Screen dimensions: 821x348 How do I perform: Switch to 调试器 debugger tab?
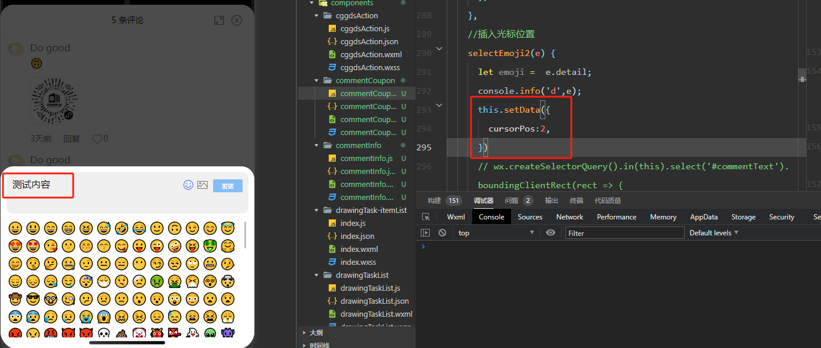tap(483, 201)
